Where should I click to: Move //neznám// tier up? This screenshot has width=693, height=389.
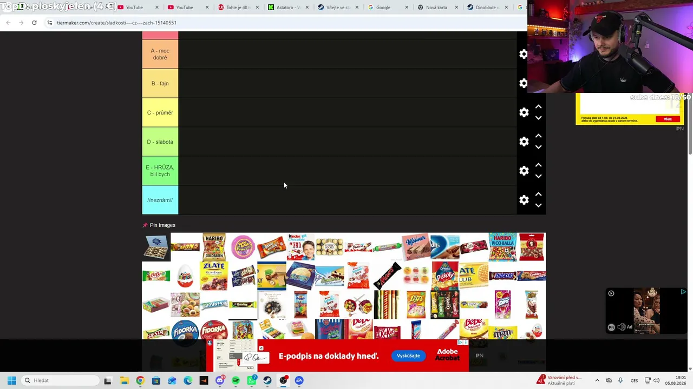click(538, 194)
